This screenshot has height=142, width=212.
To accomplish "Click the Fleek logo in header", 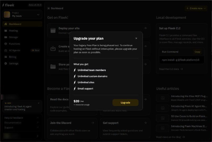I will [8, 5].
